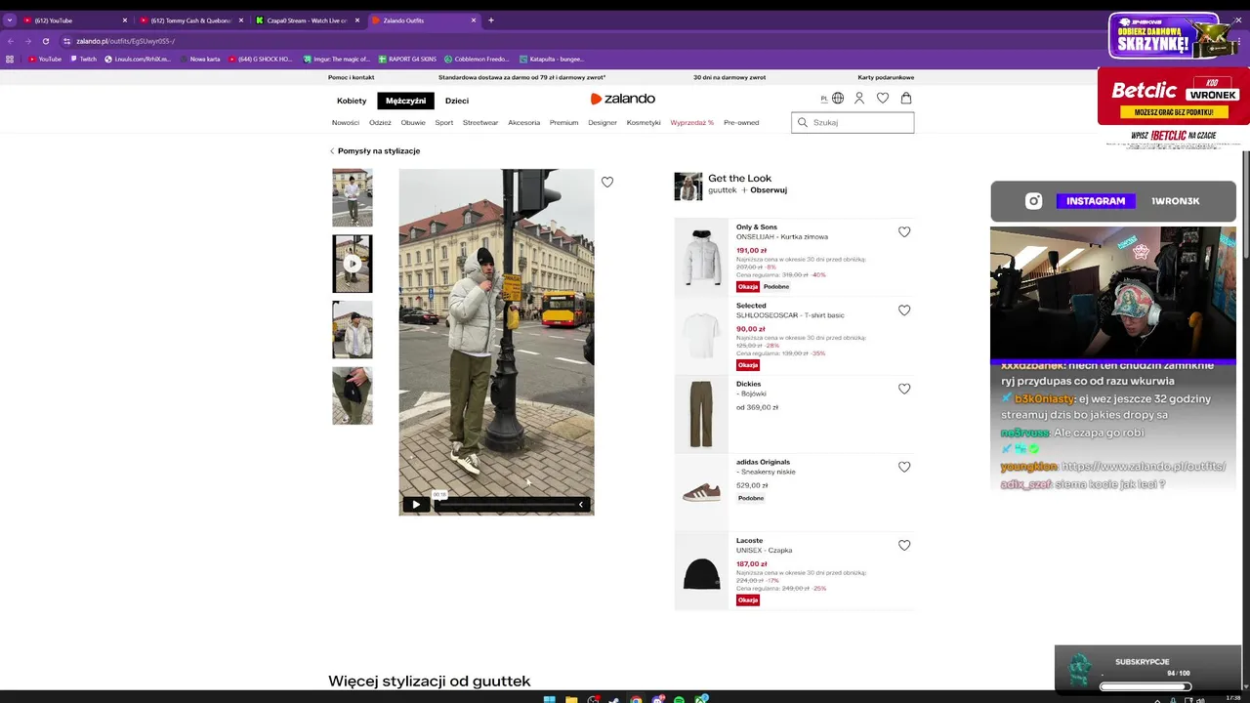Follow guuttek with Obserwuj

[x=765, y=190]
